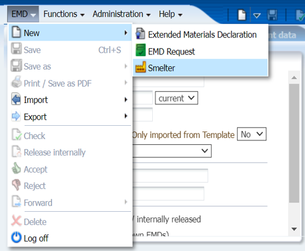
Task: Expand the Export submenu arrow
Action: (x=126, y=116)
